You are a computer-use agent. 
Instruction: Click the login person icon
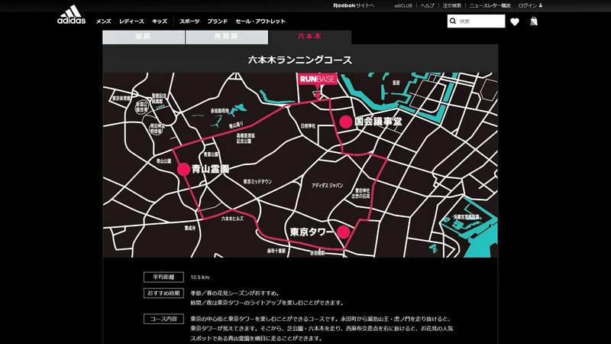(x=541, y=5)
